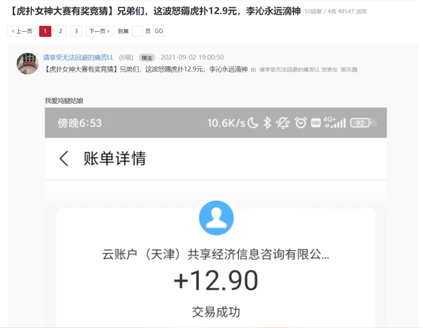Open the 娱乐圈 board link
Viewport: 423px width, 328px height.
click(x=349, y=70)
